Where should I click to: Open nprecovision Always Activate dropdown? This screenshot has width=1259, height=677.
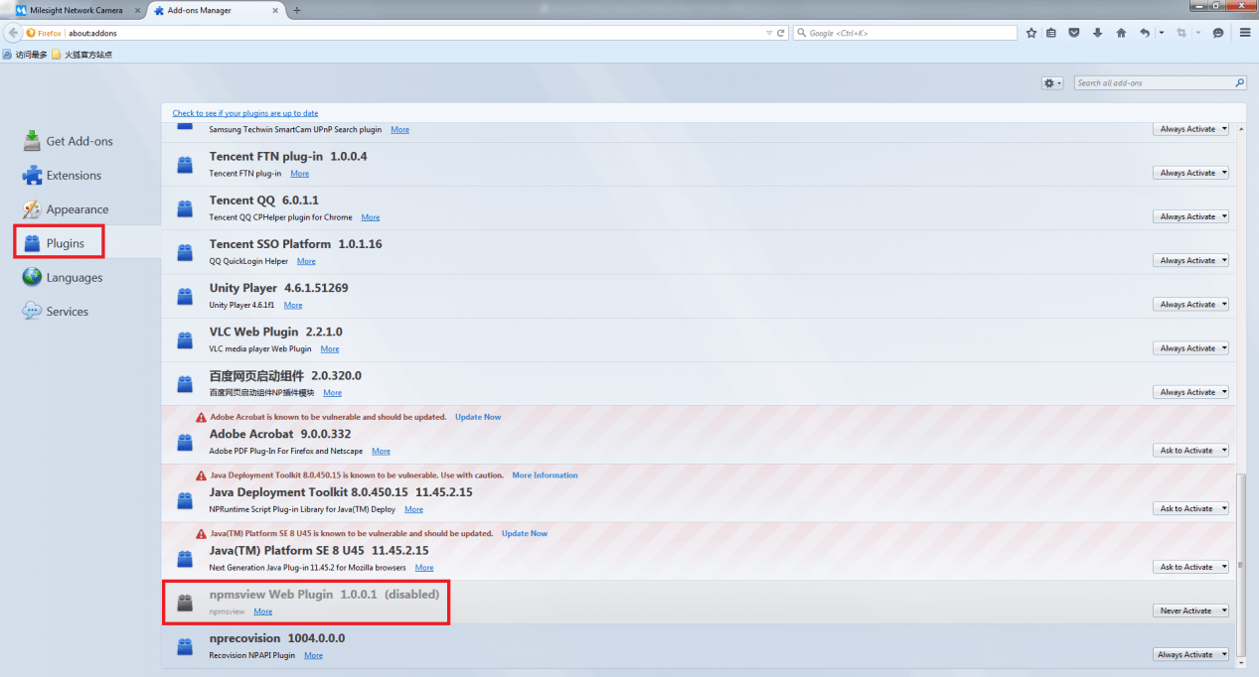coord(1191,654)
